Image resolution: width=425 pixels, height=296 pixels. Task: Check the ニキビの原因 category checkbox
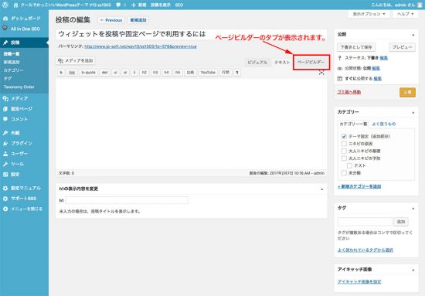tap(344, 144)
